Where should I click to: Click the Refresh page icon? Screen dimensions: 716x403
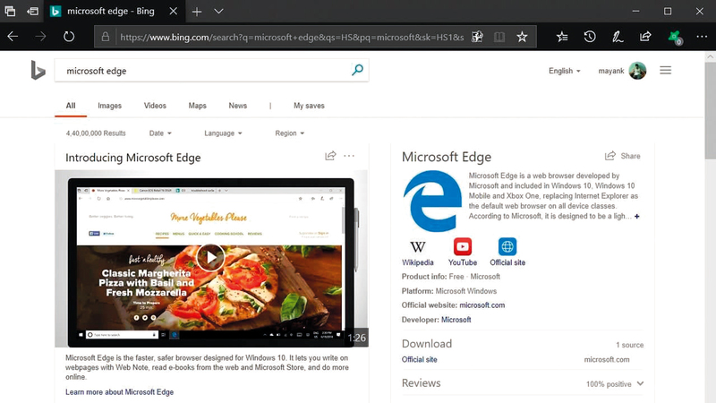point(69,37)
